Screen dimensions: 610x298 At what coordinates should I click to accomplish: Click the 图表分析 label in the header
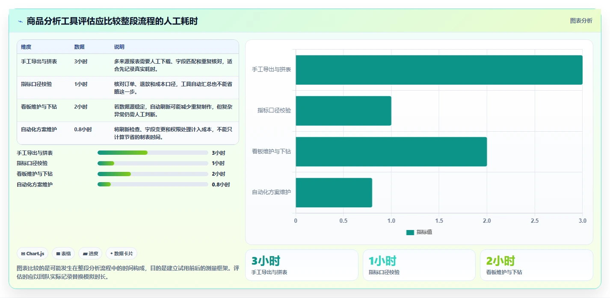click(x=581, y=21)
